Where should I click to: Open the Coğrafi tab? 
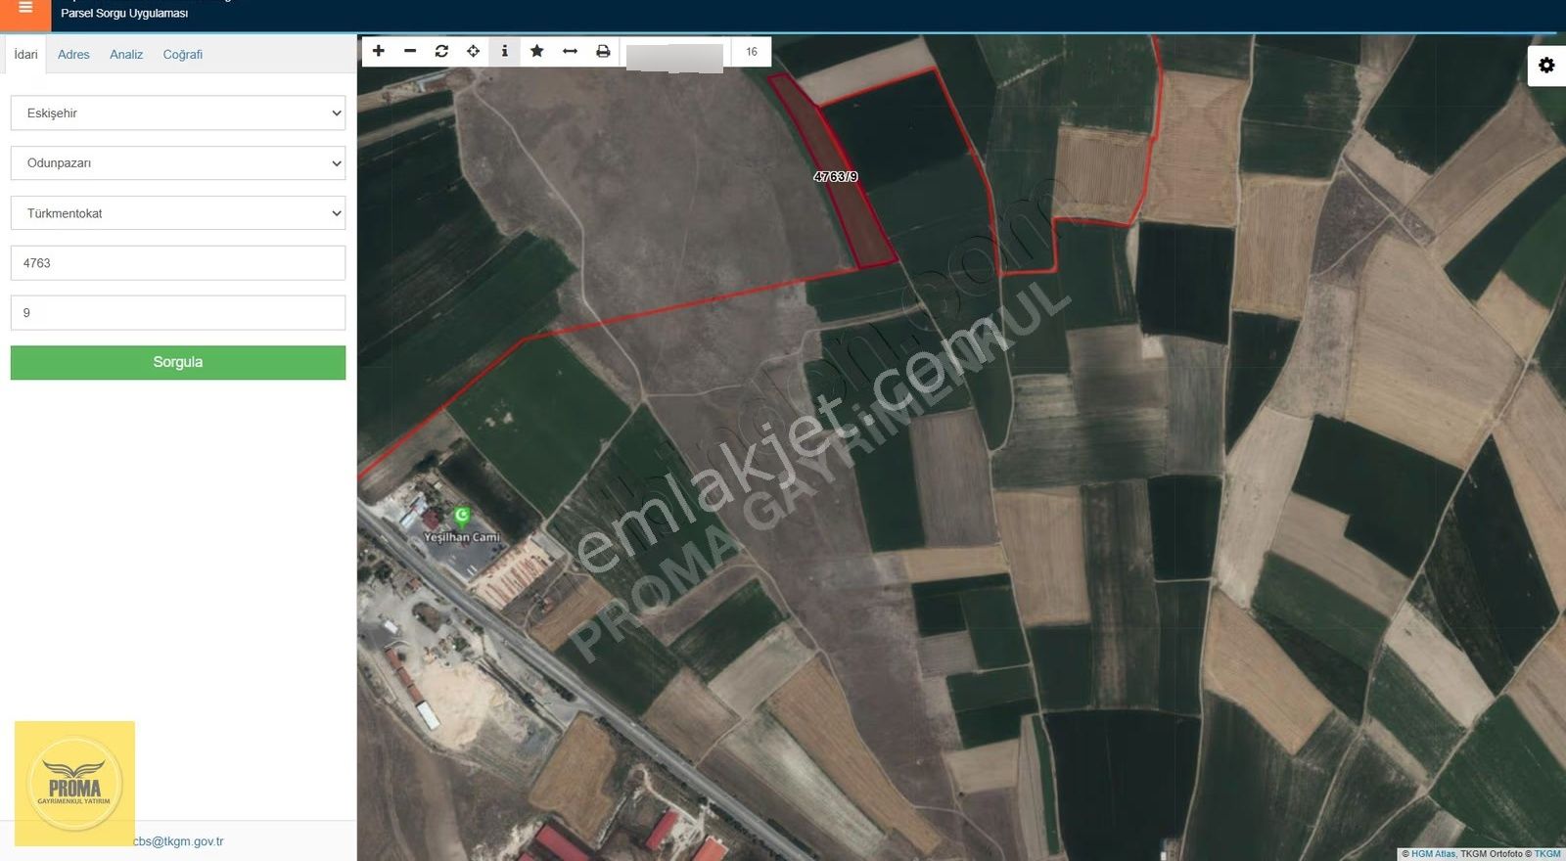pyautogui.click(x=183, y=55)
